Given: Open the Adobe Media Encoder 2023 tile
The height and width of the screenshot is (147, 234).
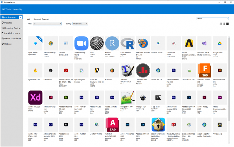Looking at the screenshot, I should (173, 97).
